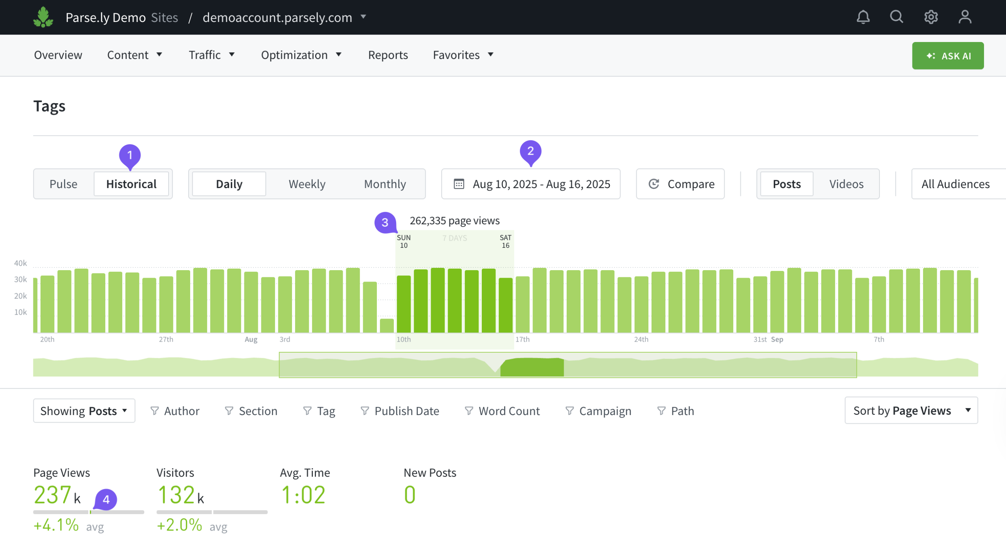Click the Parse.ly leaf logo
1006x538 pixels.
43,17
